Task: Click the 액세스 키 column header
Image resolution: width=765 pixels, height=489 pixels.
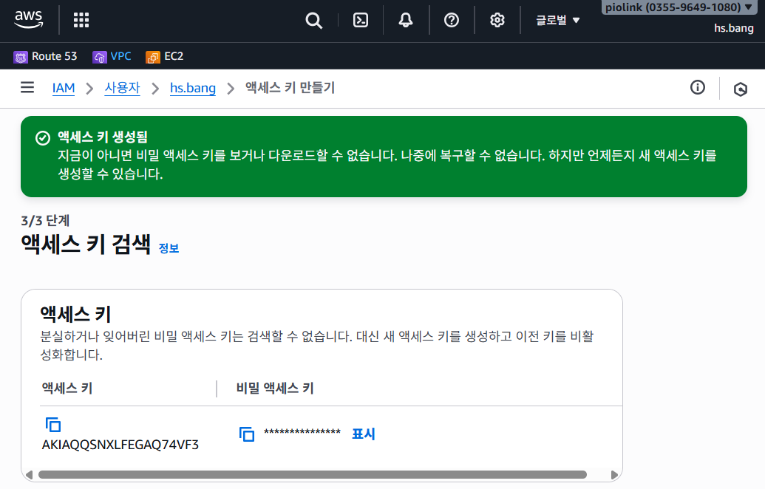Action: coord(67,388)
